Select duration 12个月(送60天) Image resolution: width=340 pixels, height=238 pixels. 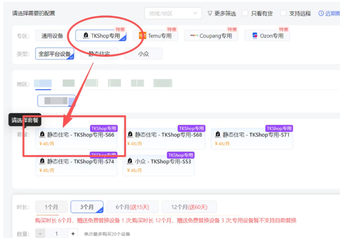click(x=189, y=207)
